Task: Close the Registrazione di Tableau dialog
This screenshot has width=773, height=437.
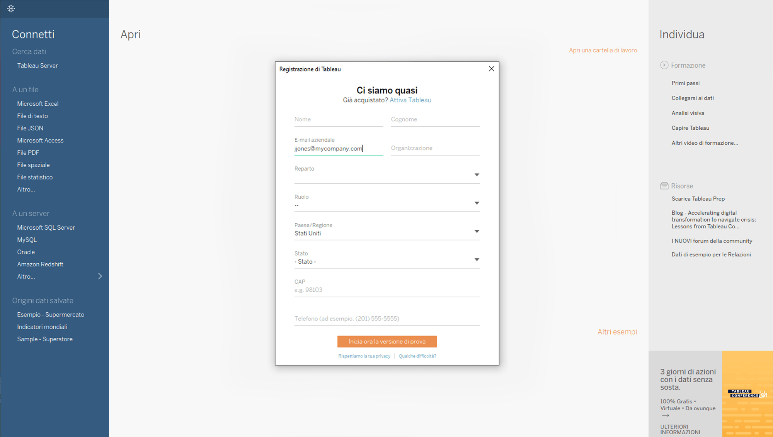Action: click(x=491, y=69)
